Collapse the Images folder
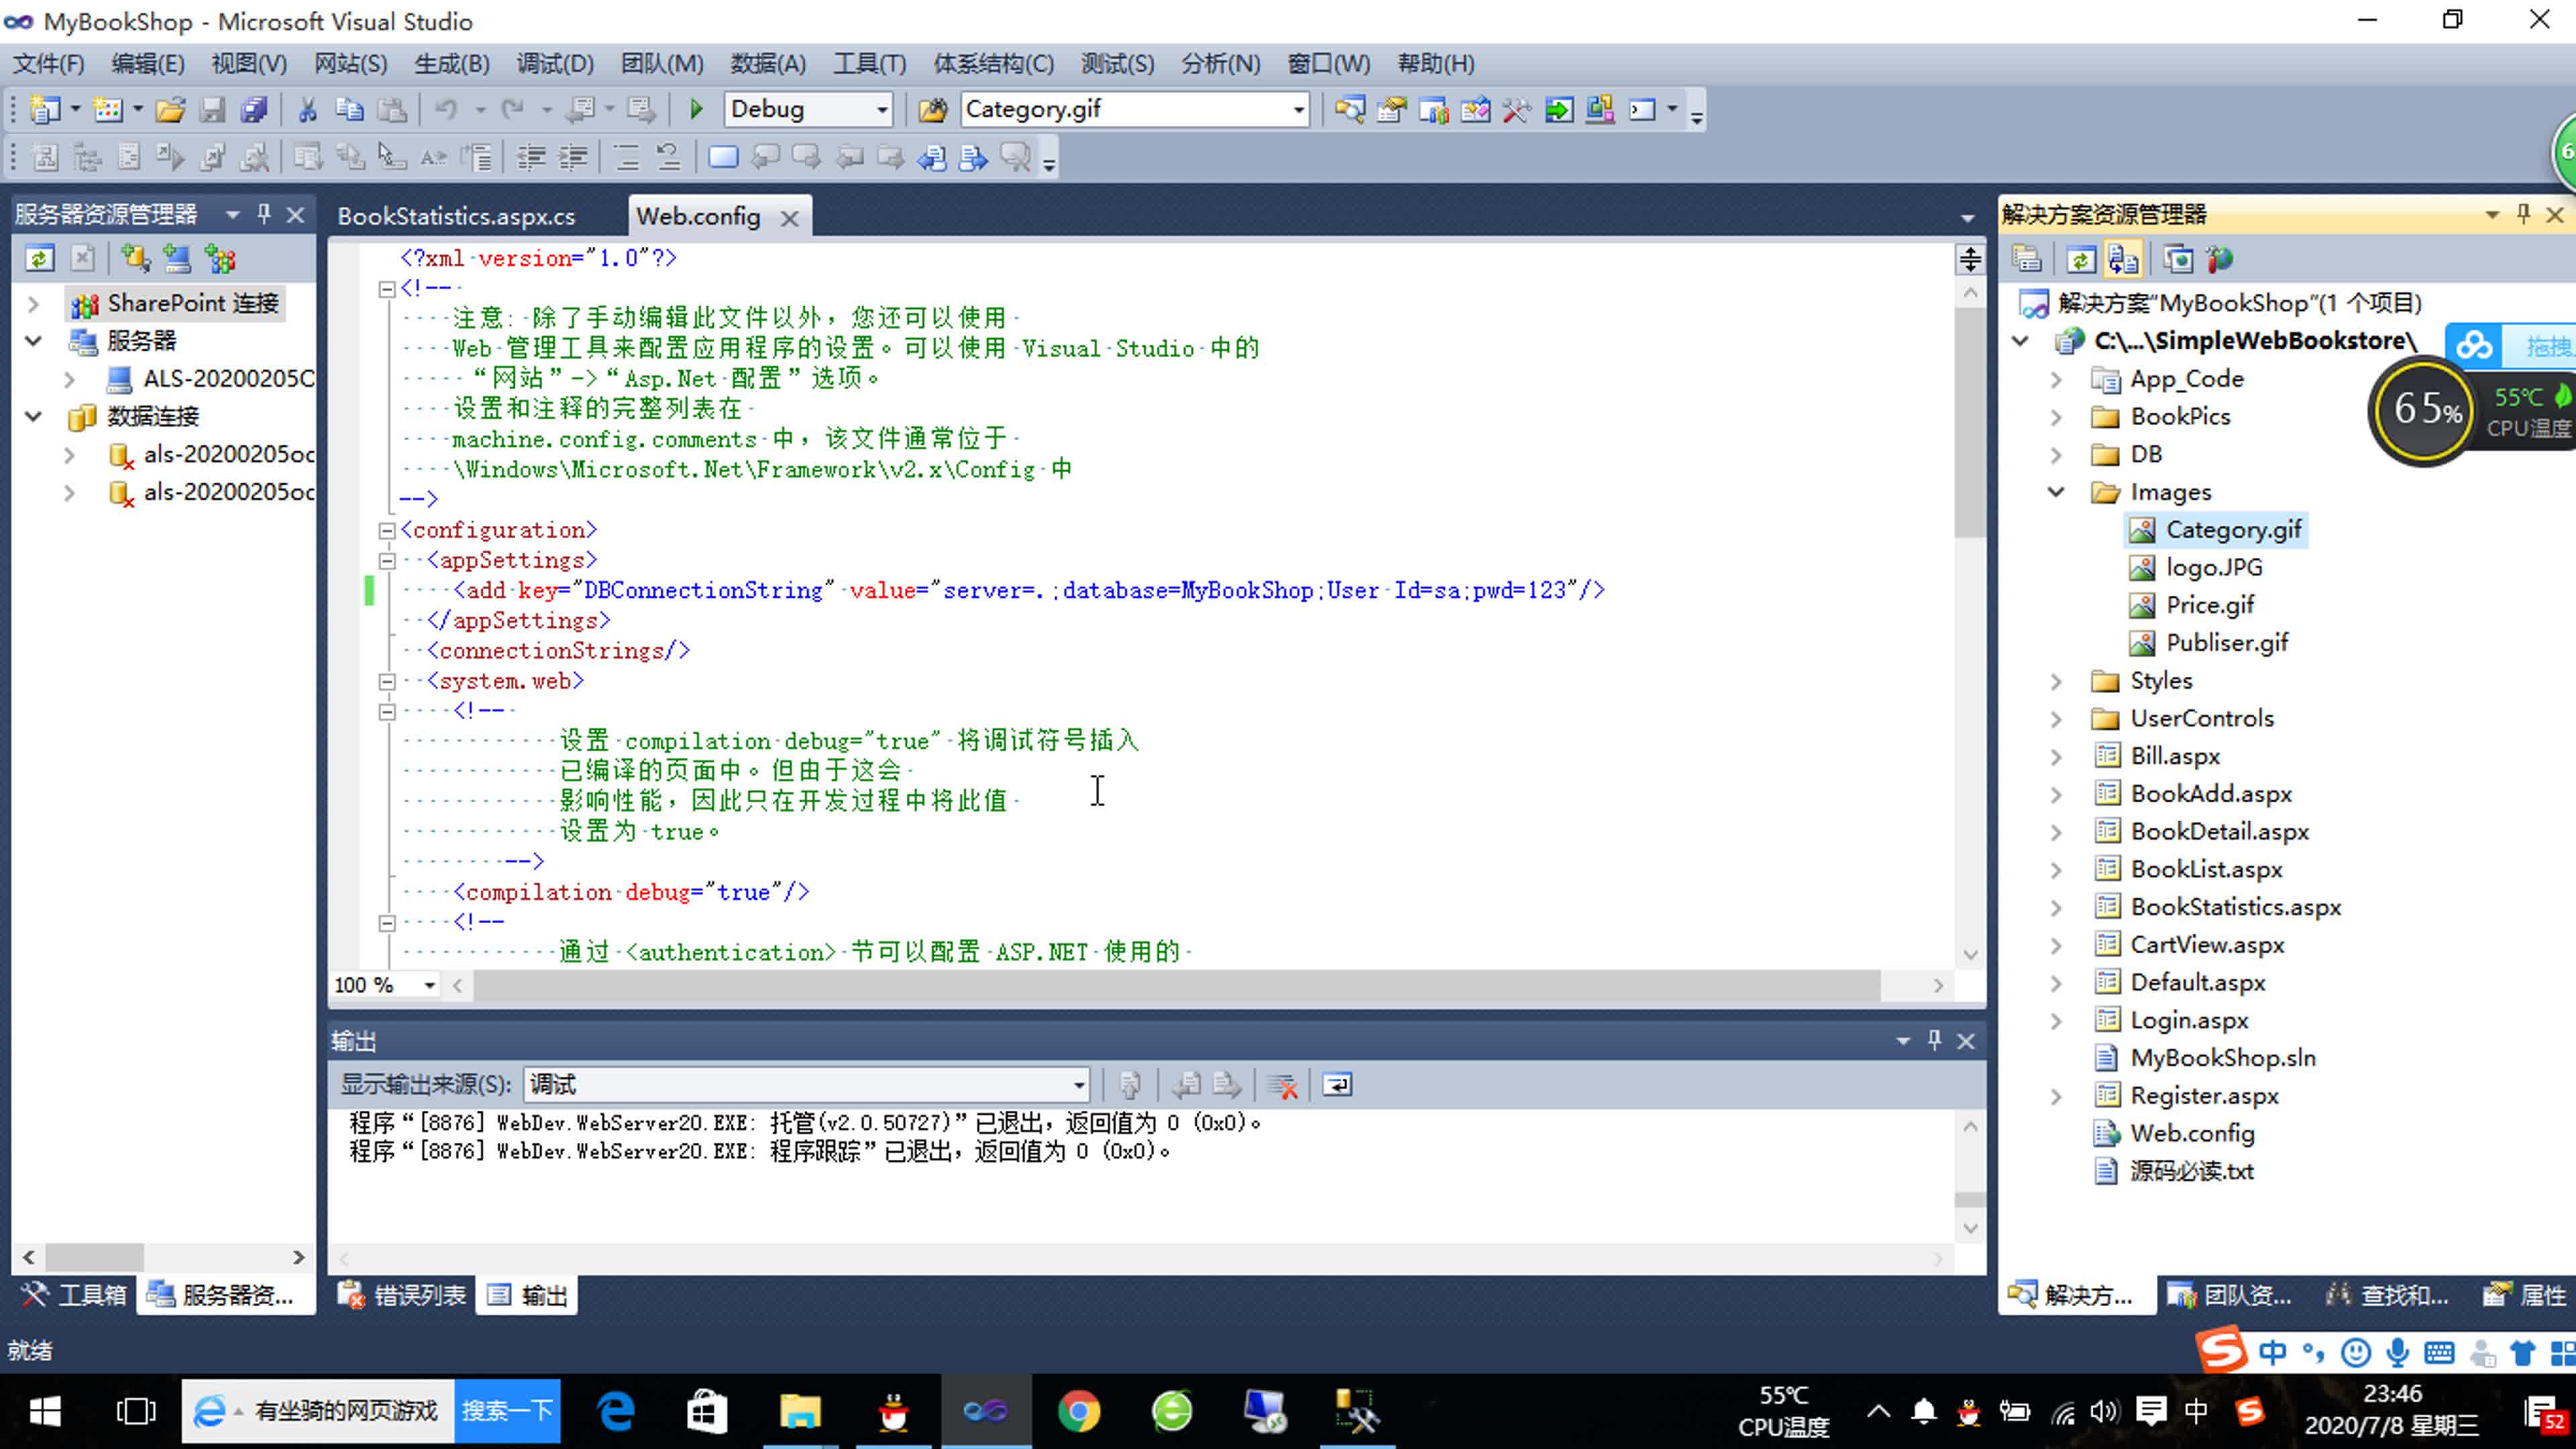This screenshot has width=2576, height=1449. [x=2056, y=492]
